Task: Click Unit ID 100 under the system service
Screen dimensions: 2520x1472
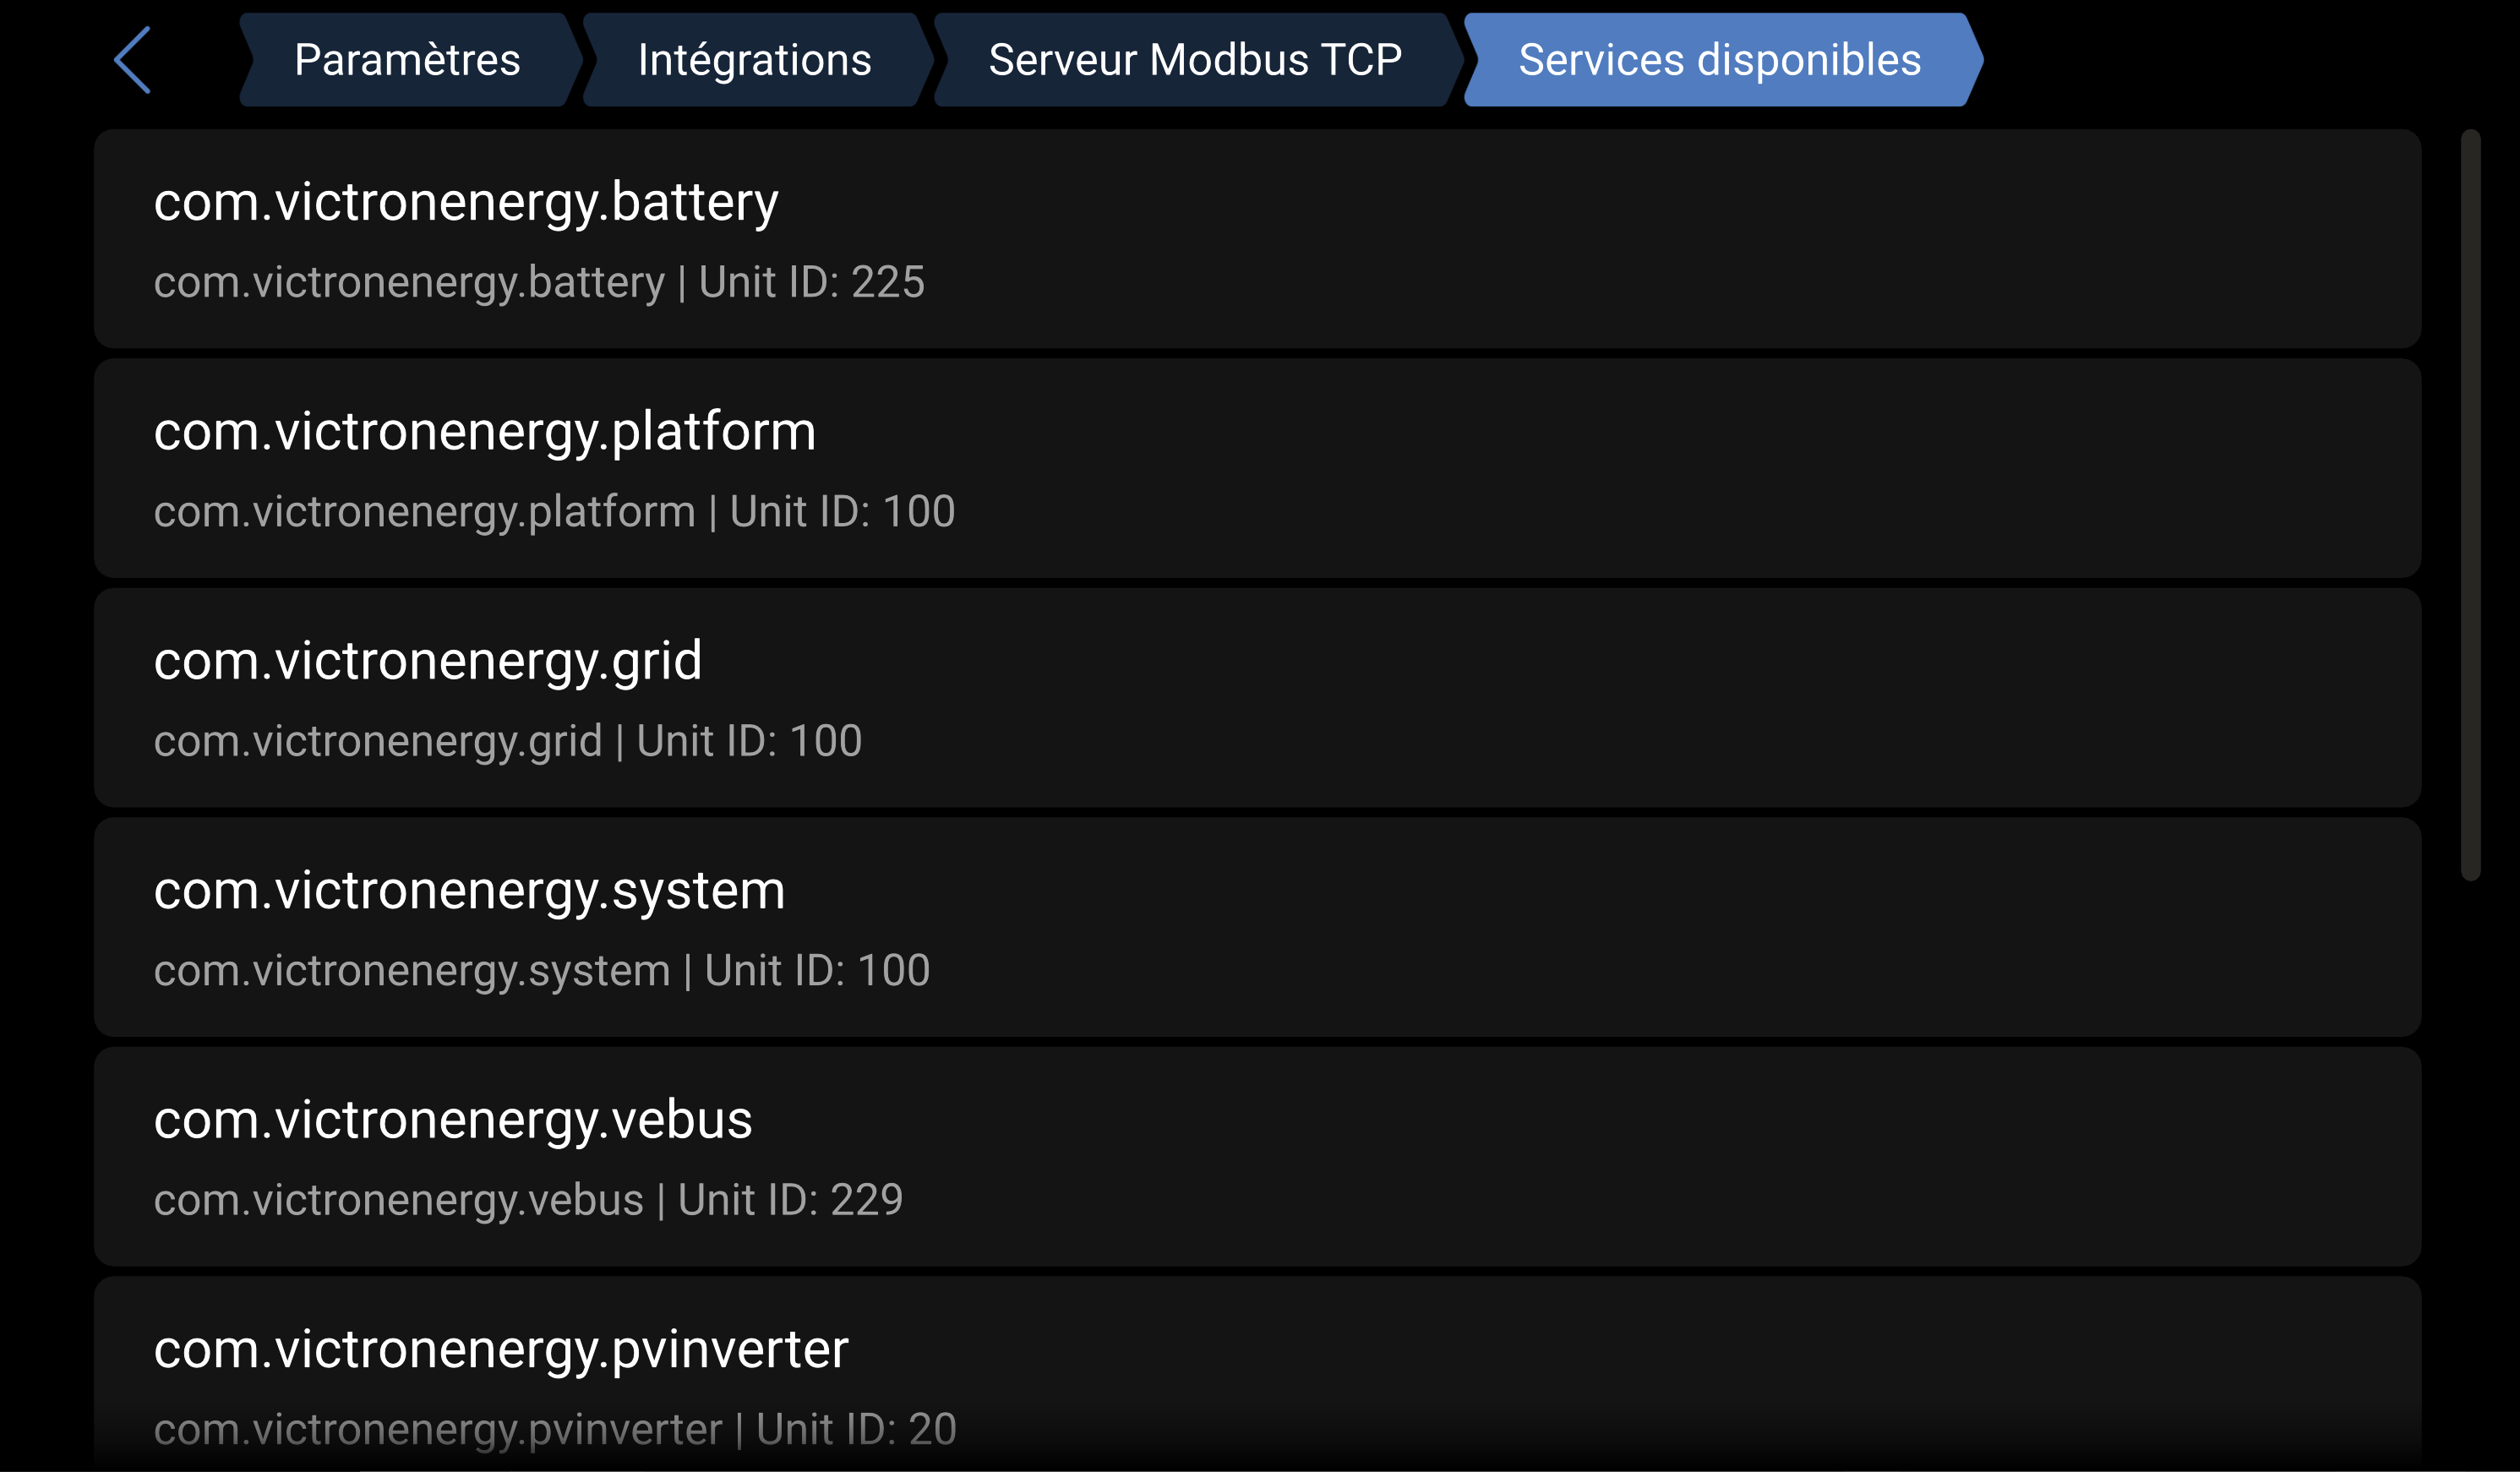Action: (817, 971)
